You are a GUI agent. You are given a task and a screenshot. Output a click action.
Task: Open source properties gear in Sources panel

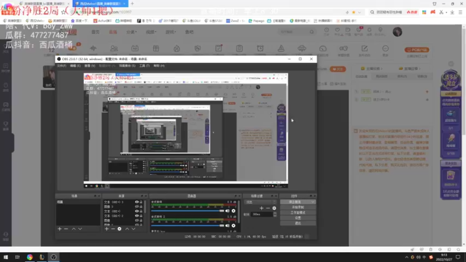coord(119,229)
